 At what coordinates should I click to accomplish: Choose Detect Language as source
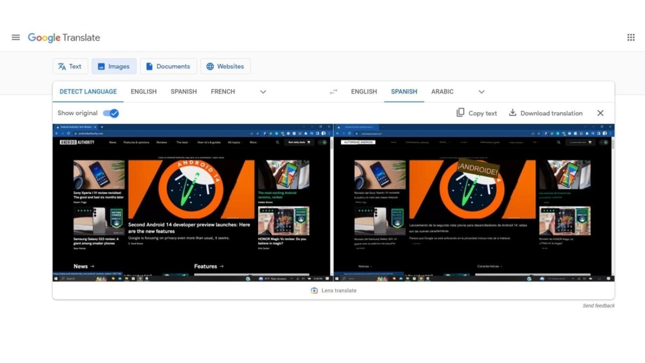click(88, 91)
